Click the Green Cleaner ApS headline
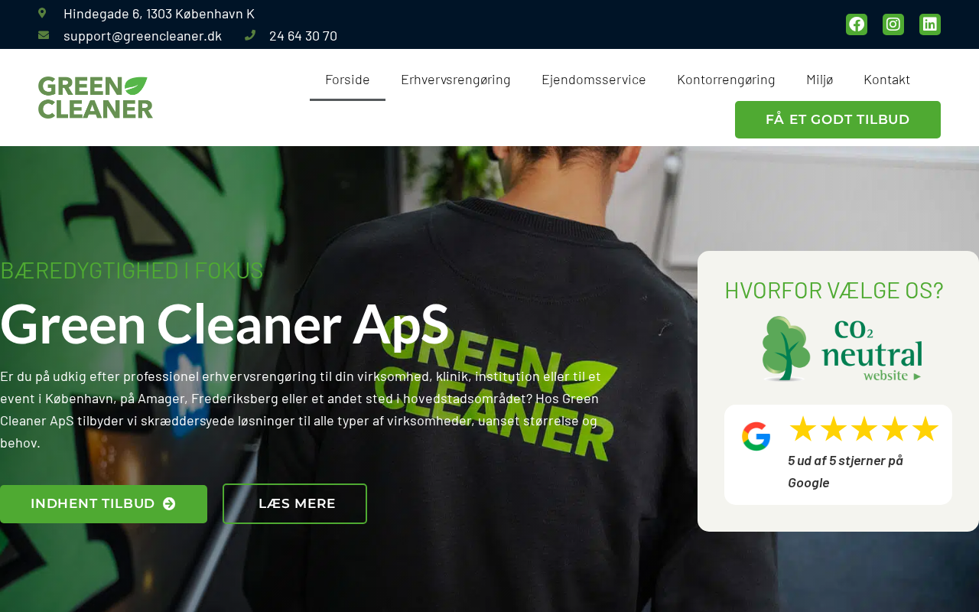979x612 pixels. pyautogui.click(x=224, y=324)
